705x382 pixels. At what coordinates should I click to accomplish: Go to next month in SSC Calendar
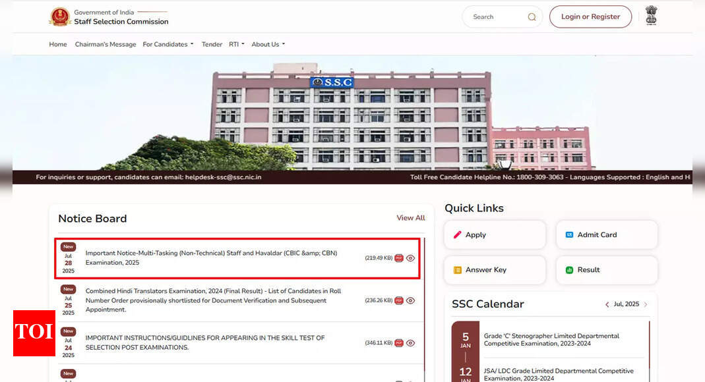click(x=646, y=304)
